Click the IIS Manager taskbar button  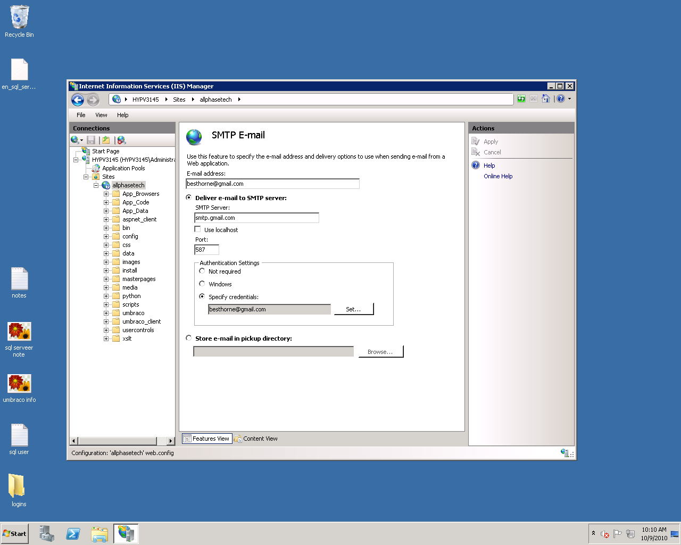[126, 534]
